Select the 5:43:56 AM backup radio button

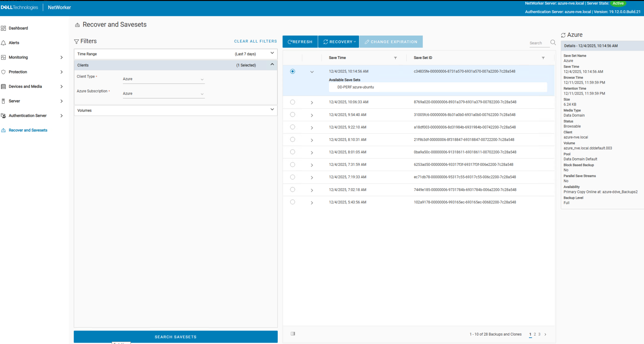[292, 202]
